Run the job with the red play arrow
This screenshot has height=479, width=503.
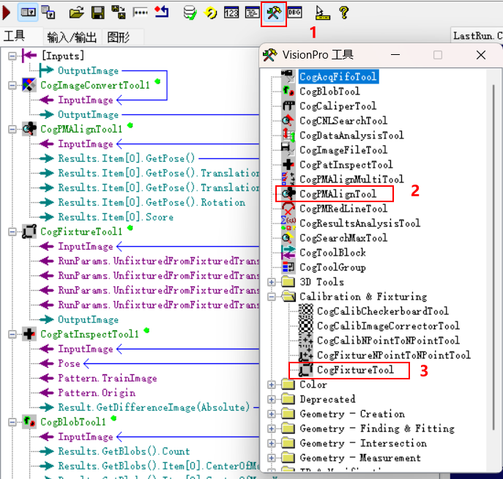(6, 12)
